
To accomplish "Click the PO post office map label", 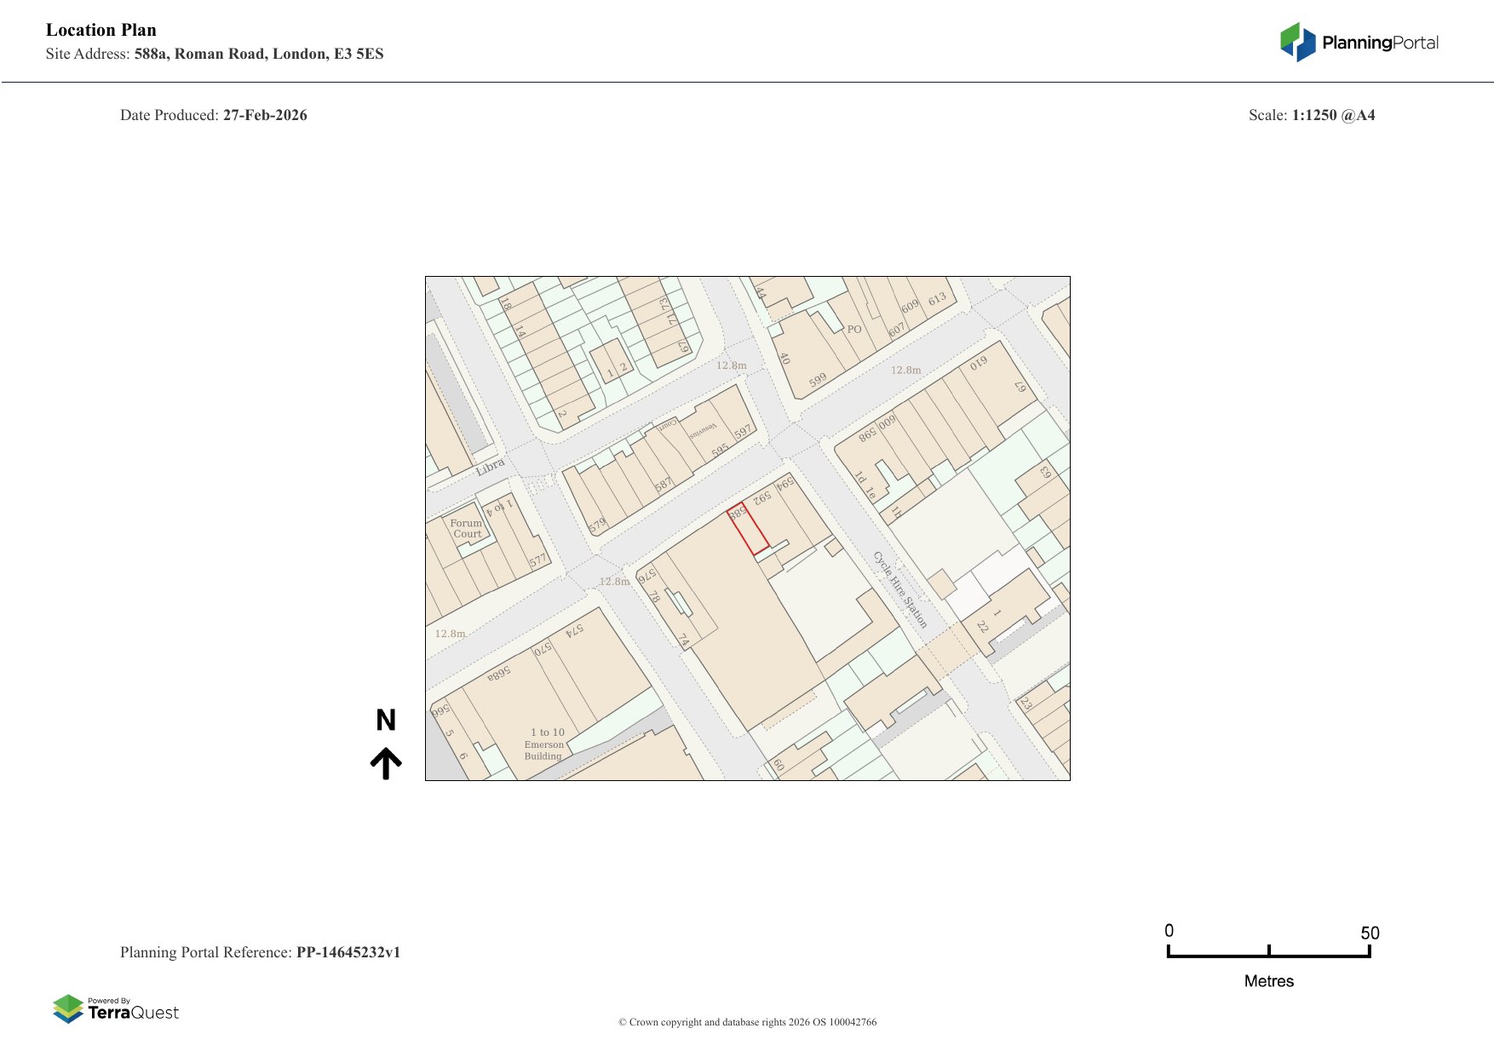I will pyautogui.click(x=853, y=330).
